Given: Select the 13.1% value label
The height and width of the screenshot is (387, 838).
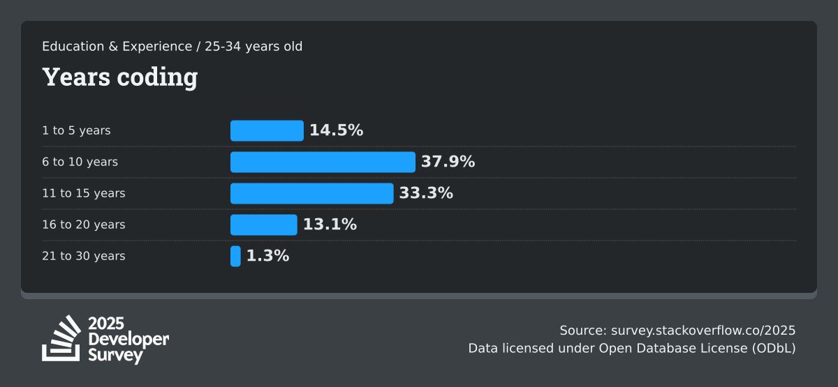Looking at the screenshot, I should point(330,225).
